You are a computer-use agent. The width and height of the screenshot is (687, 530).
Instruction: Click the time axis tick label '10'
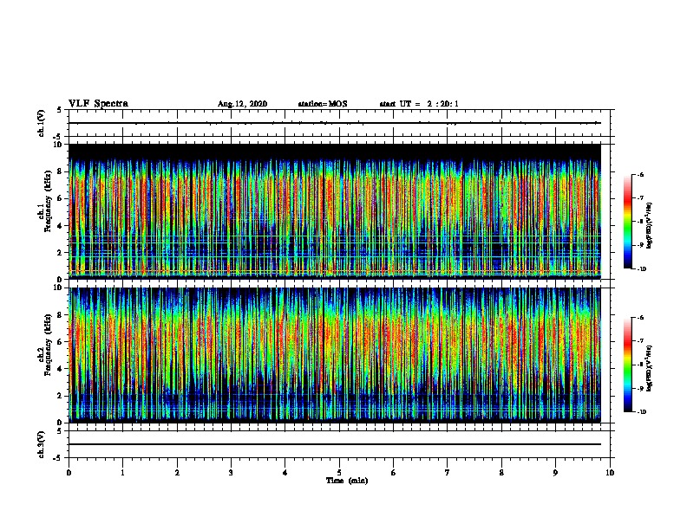pyautogui.click(x=610, y=473)
